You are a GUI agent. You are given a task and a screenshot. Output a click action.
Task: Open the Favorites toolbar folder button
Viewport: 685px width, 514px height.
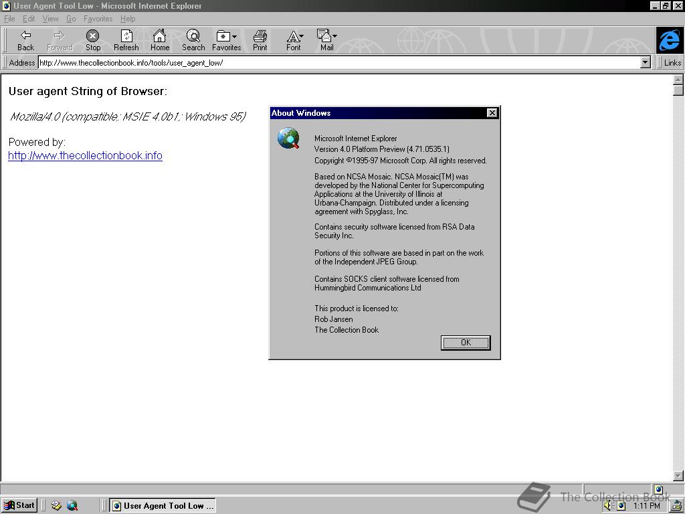point(223,40)
